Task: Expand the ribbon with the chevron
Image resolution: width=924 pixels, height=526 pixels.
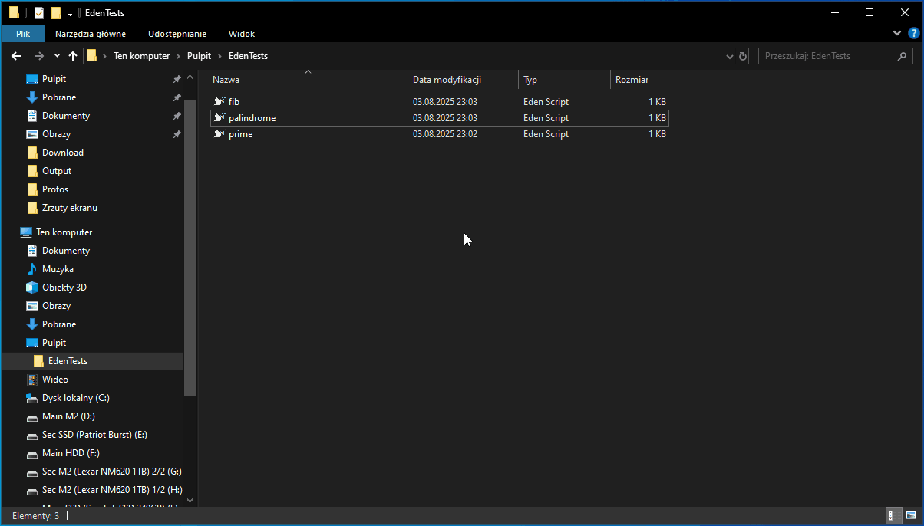Action: [x=898, y=34]
